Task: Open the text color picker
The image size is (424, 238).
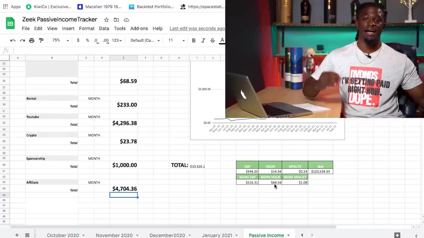Action: pos(222,40)
